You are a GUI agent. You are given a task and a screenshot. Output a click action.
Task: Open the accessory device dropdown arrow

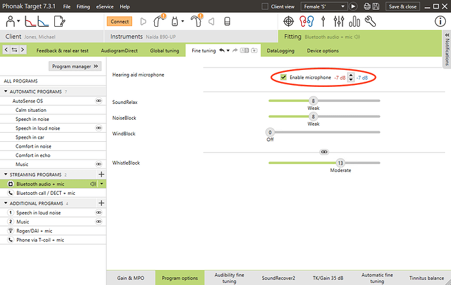point(182,22)
